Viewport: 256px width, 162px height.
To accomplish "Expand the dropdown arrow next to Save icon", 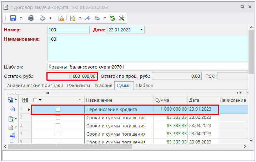I will 21,18.
